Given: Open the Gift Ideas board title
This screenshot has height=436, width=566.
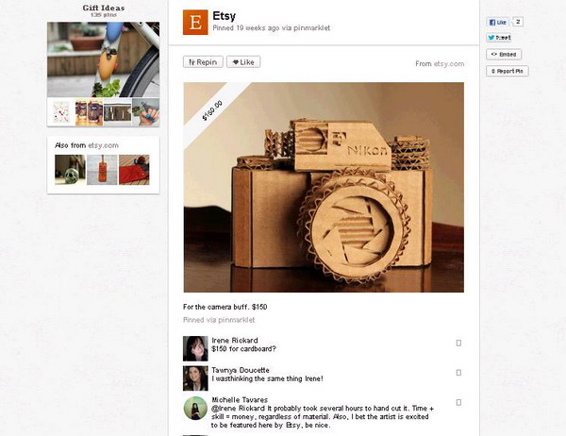Looking at the screenshot, I should (x=104, y=8).
